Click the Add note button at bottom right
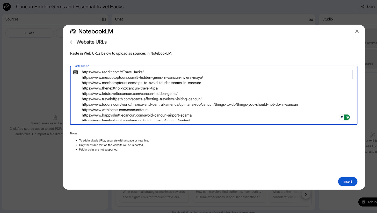The width and height of the screenshot is (377, 213). pyautogui.click(x=368, y=202)
